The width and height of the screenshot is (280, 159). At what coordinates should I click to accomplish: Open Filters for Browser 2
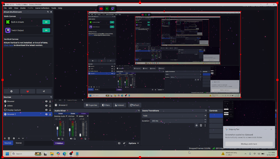tap(106, 105)
